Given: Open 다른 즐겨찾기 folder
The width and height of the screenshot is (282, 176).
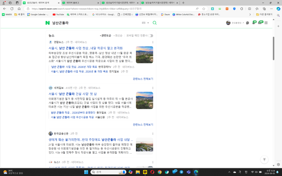Looking at the screenshot, I should [x=264, y=14].
